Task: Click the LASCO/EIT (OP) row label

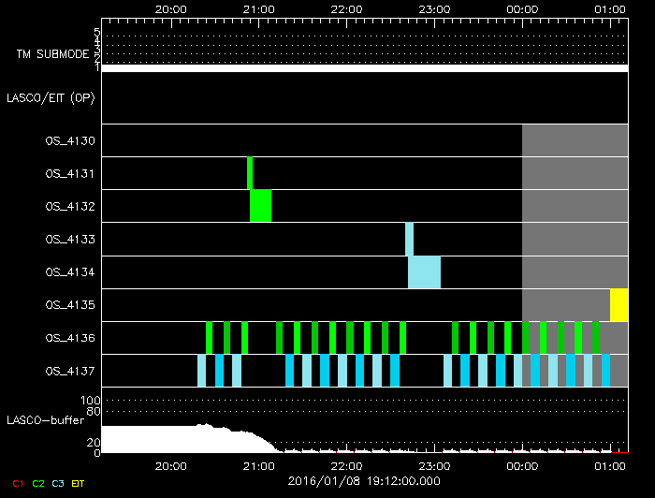Action: pos(51,97)
